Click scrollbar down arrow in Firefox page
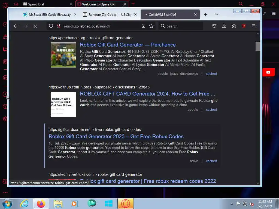This screenshot has height=209, width=279. point(258,183)
